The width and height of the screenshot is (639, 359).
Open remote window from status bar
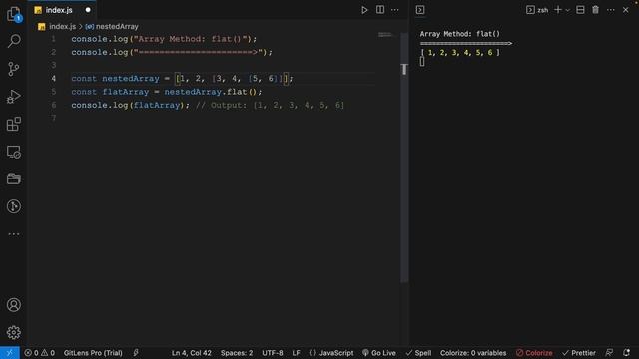(10, 353)
